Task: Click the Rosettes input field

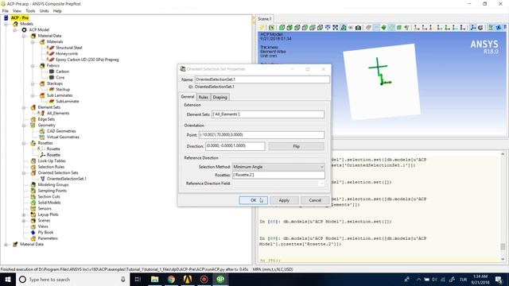Action: coord(278,175)
